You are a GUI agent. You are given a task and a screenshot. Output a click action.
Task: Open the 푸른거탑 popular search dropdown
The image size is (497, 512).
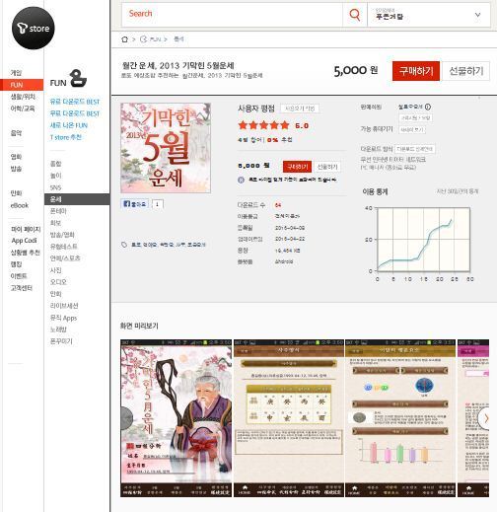click(429, 15)
